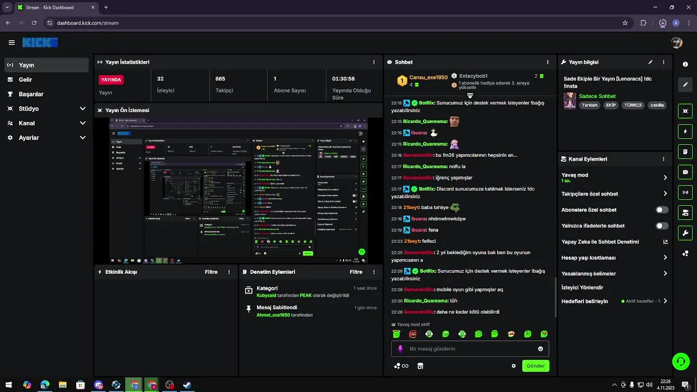Open the Kanal Eylemleri three-dot menu
Viewport: 697px width, 392px height.
663,159
